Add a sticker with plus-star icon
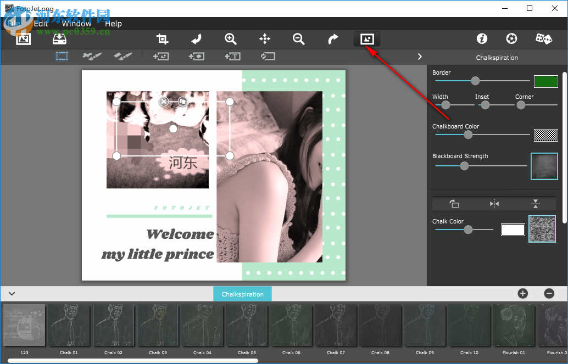This screenshot has width=568, height=364. click(196, 56)
